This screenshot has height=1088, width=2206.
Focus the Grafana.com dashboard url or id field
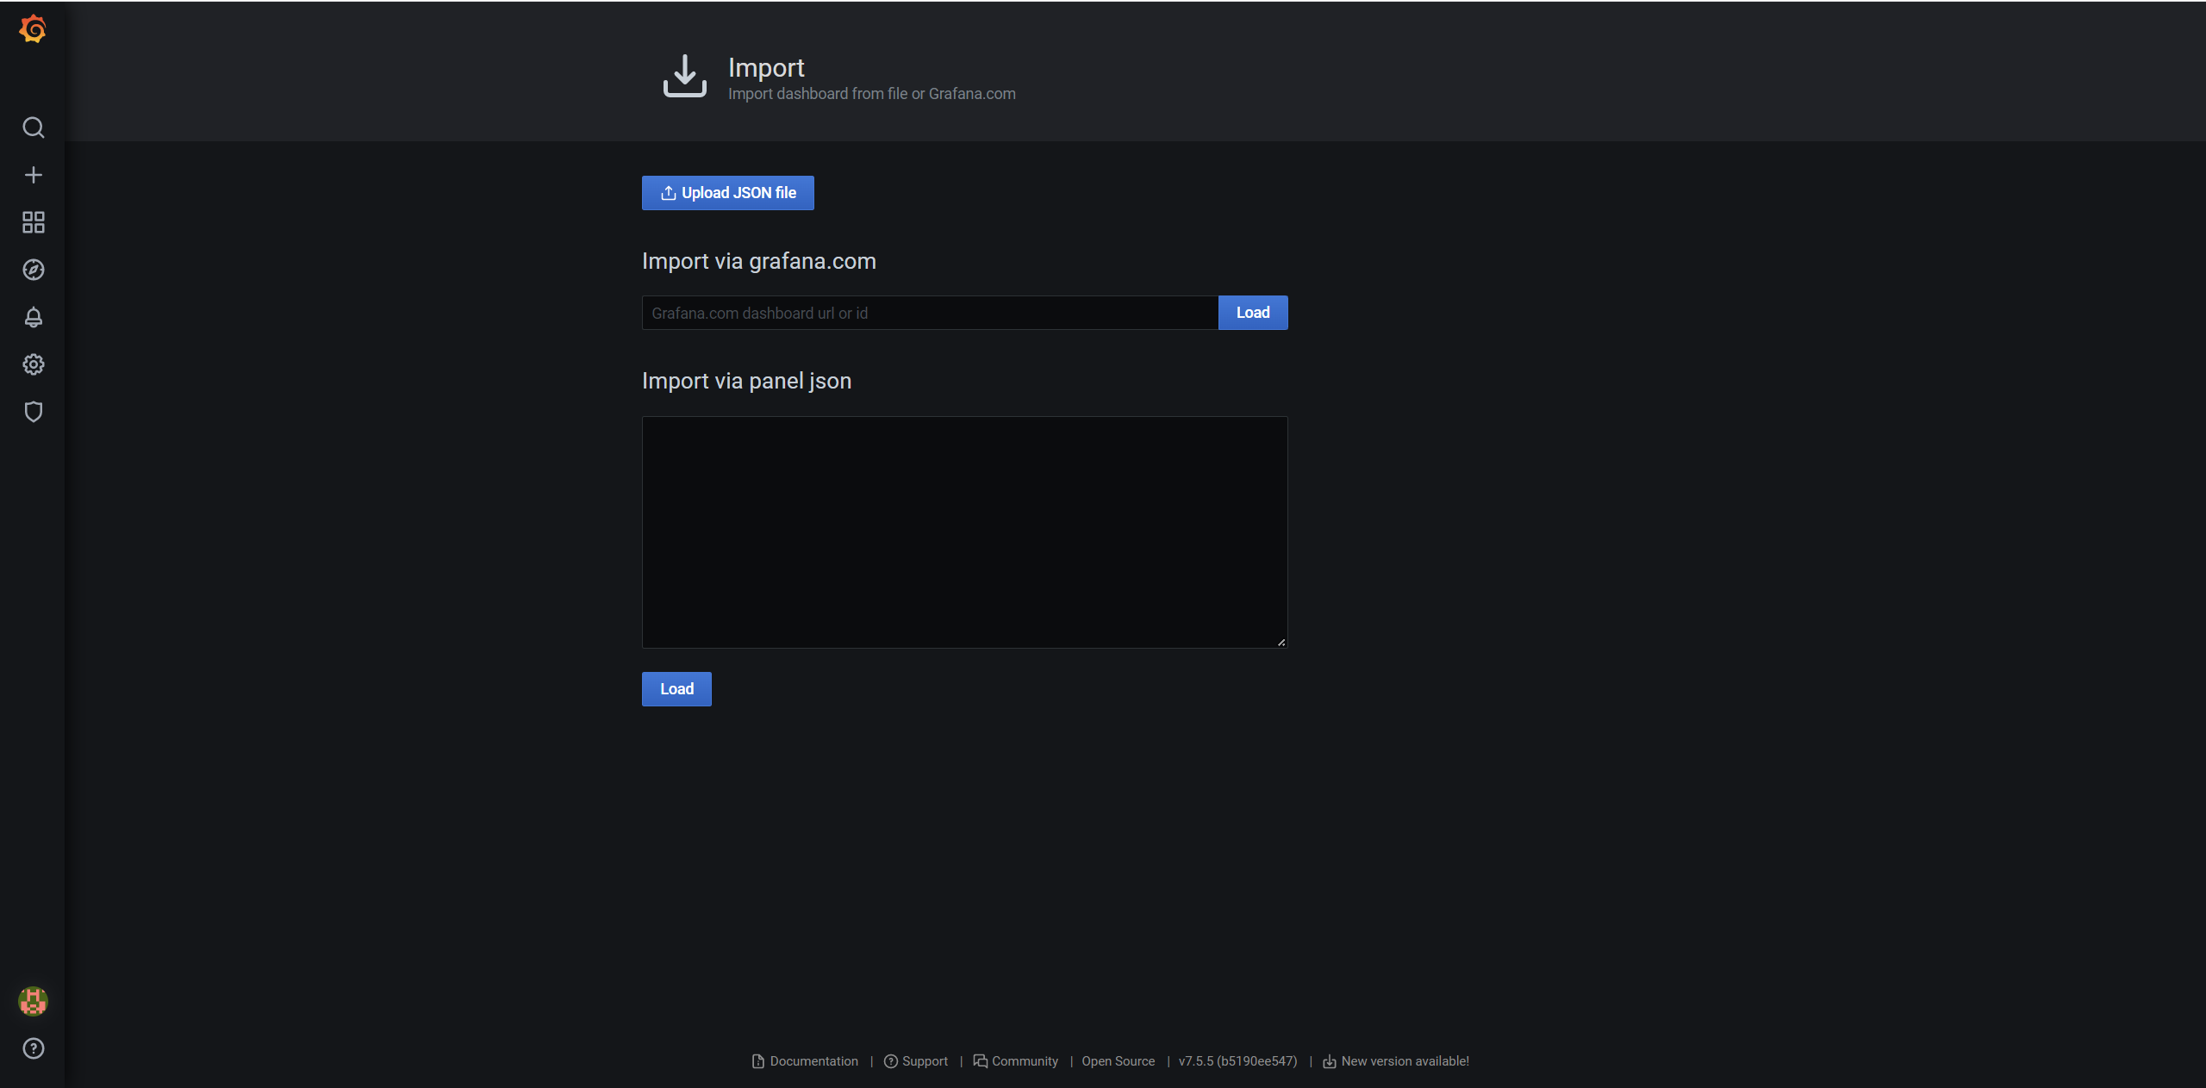929,313
